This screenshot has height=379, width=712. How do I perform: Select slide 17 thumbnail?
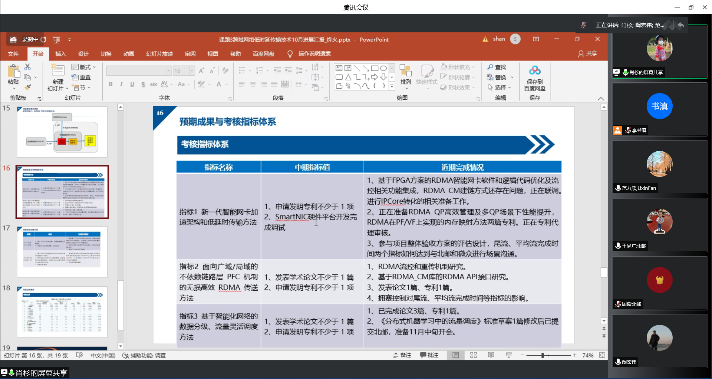pos(62,252)
